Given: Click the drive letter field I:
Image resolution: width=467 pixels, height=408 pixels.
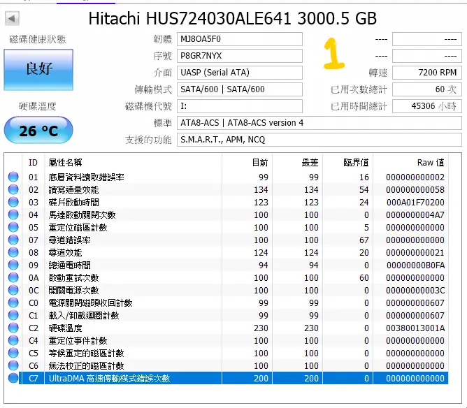Looking at the screenshot, I should (x=240, y=106).
